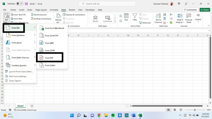The image size is (212, 119).
Task: Open the File tab
Action: 5,10
